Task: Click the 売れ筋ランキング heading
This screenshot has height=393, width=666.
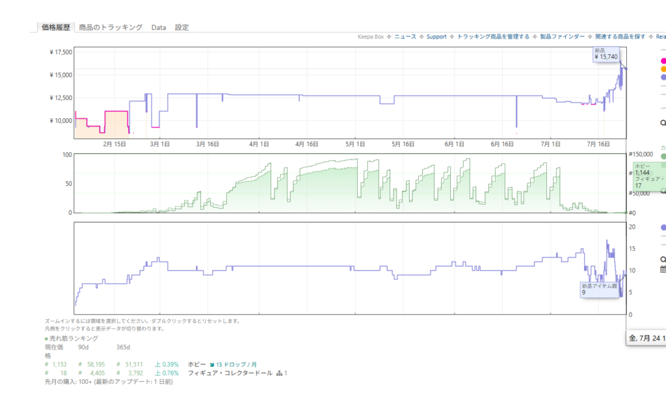Action: 74,338
